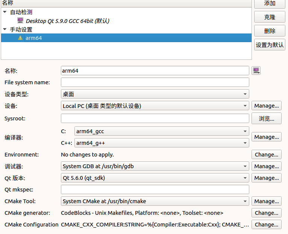Click Manage button next to Qt 版本
This screenshot has width=288, height=234.
tap(267, 178)
